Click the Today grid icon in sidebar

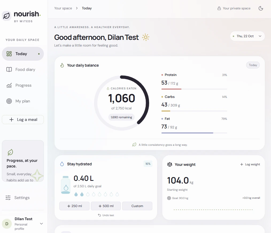tap(9, 54)
